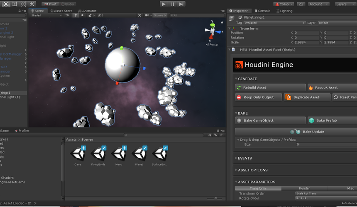
Task: Click Recook Asset button
Action: point(332,88)
